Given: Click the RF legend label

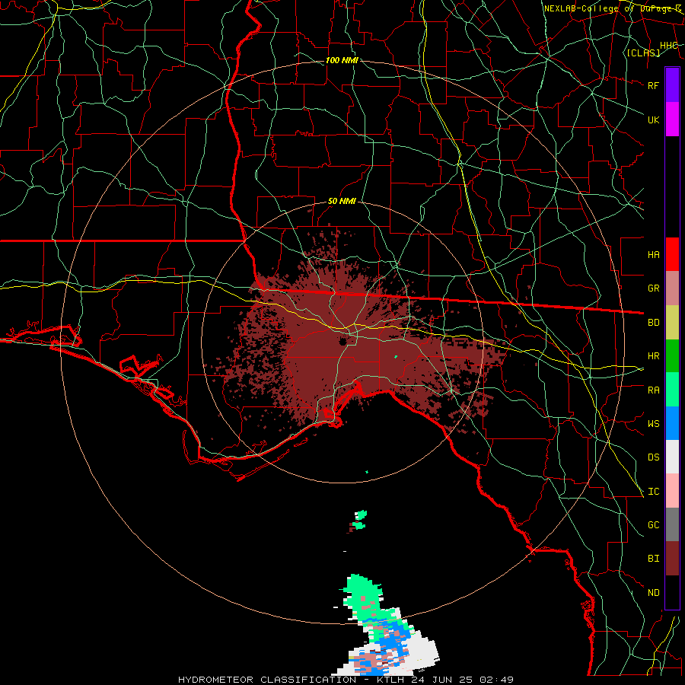Looking at the screenshot, I should (x=653, y=85).
